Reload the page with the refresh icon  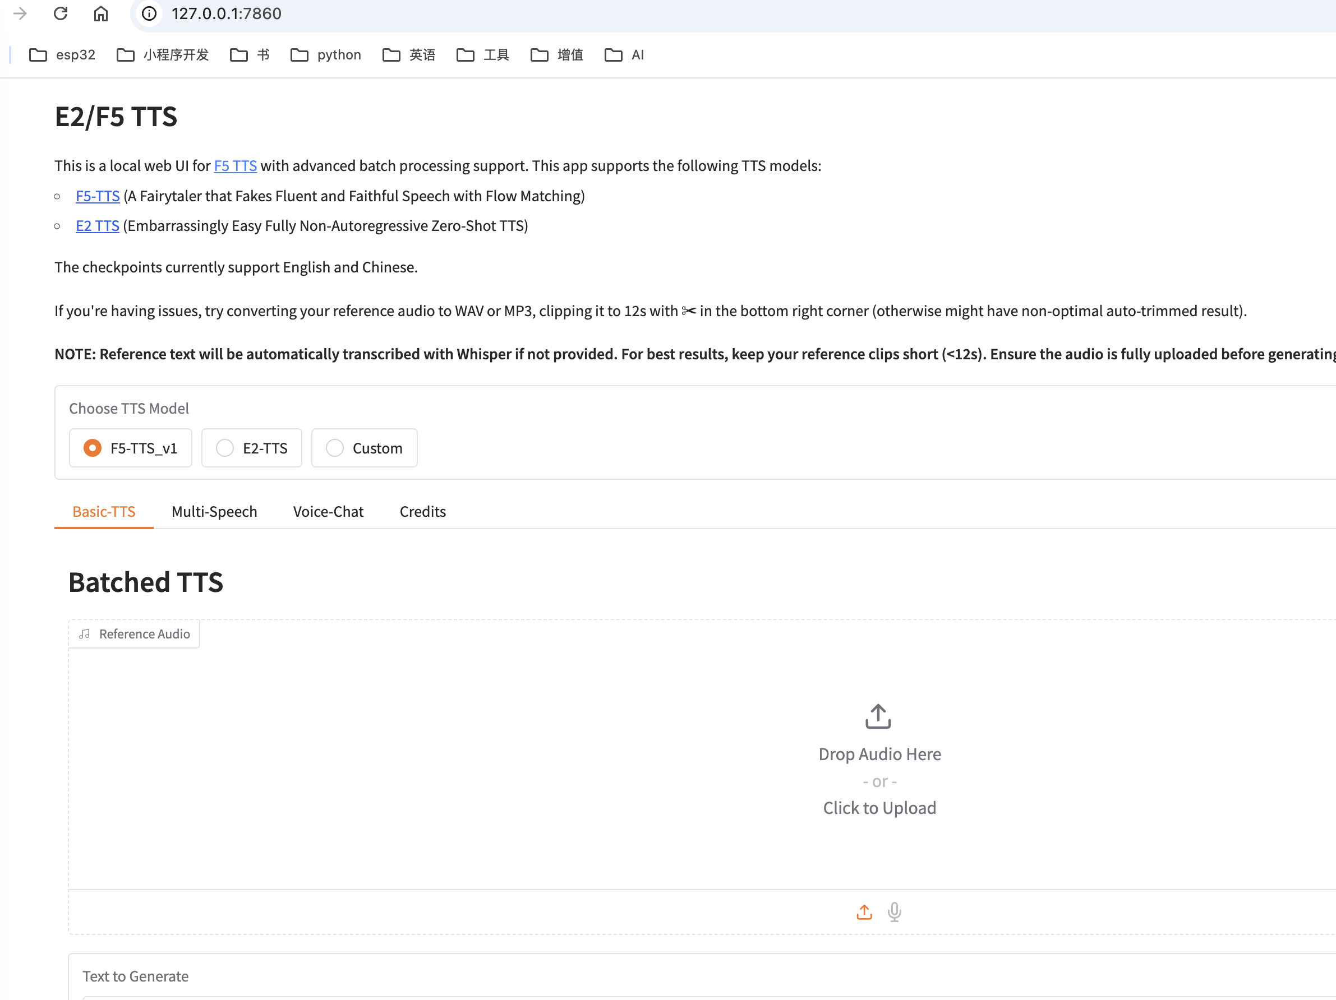(x=61, y=13)
